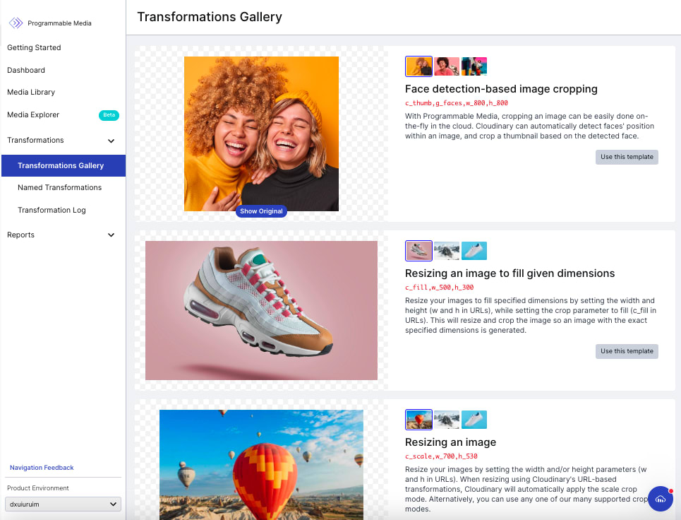Click the Product Environment label
Screen dimensions: 681x520
coord(38,487)
